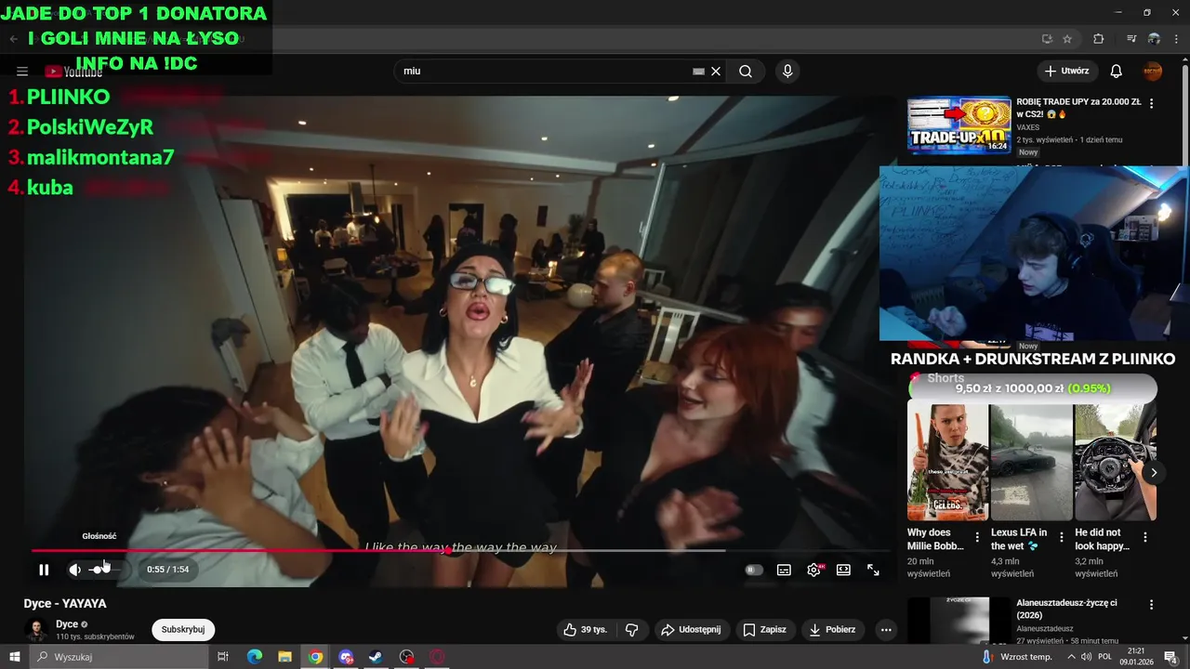Open the VAXES channel link
Image resolution: width=1190 pixels, height=669 pixels.
(1028, 127)
